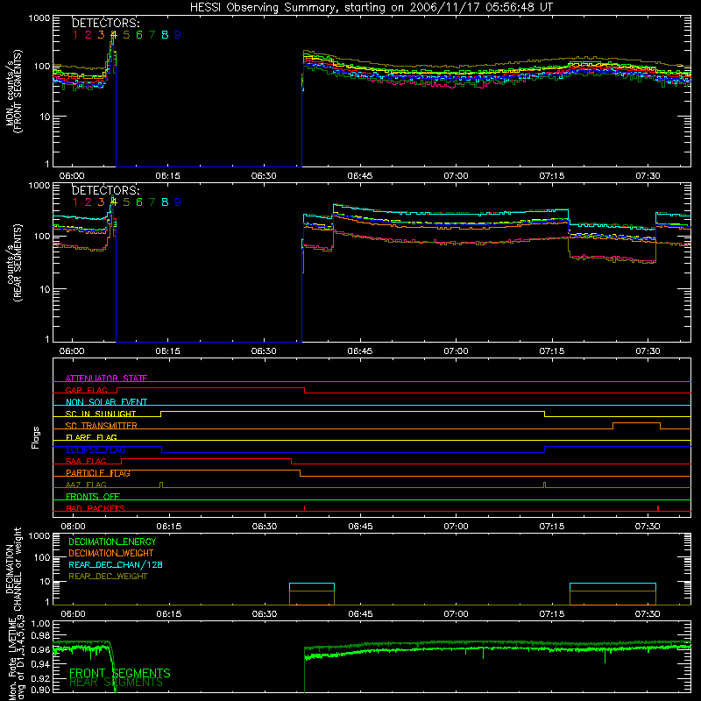The height and width of the screenshot is (701, 701).
Task: Click the DECIMATION_WEIGHT legend entry
Action: coord(111,553)
